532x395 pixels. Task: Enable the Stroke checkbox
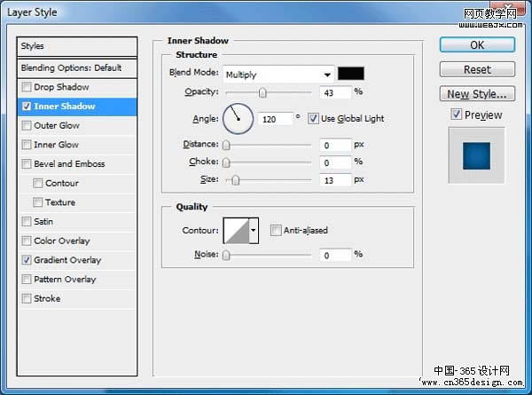(26, 298)
